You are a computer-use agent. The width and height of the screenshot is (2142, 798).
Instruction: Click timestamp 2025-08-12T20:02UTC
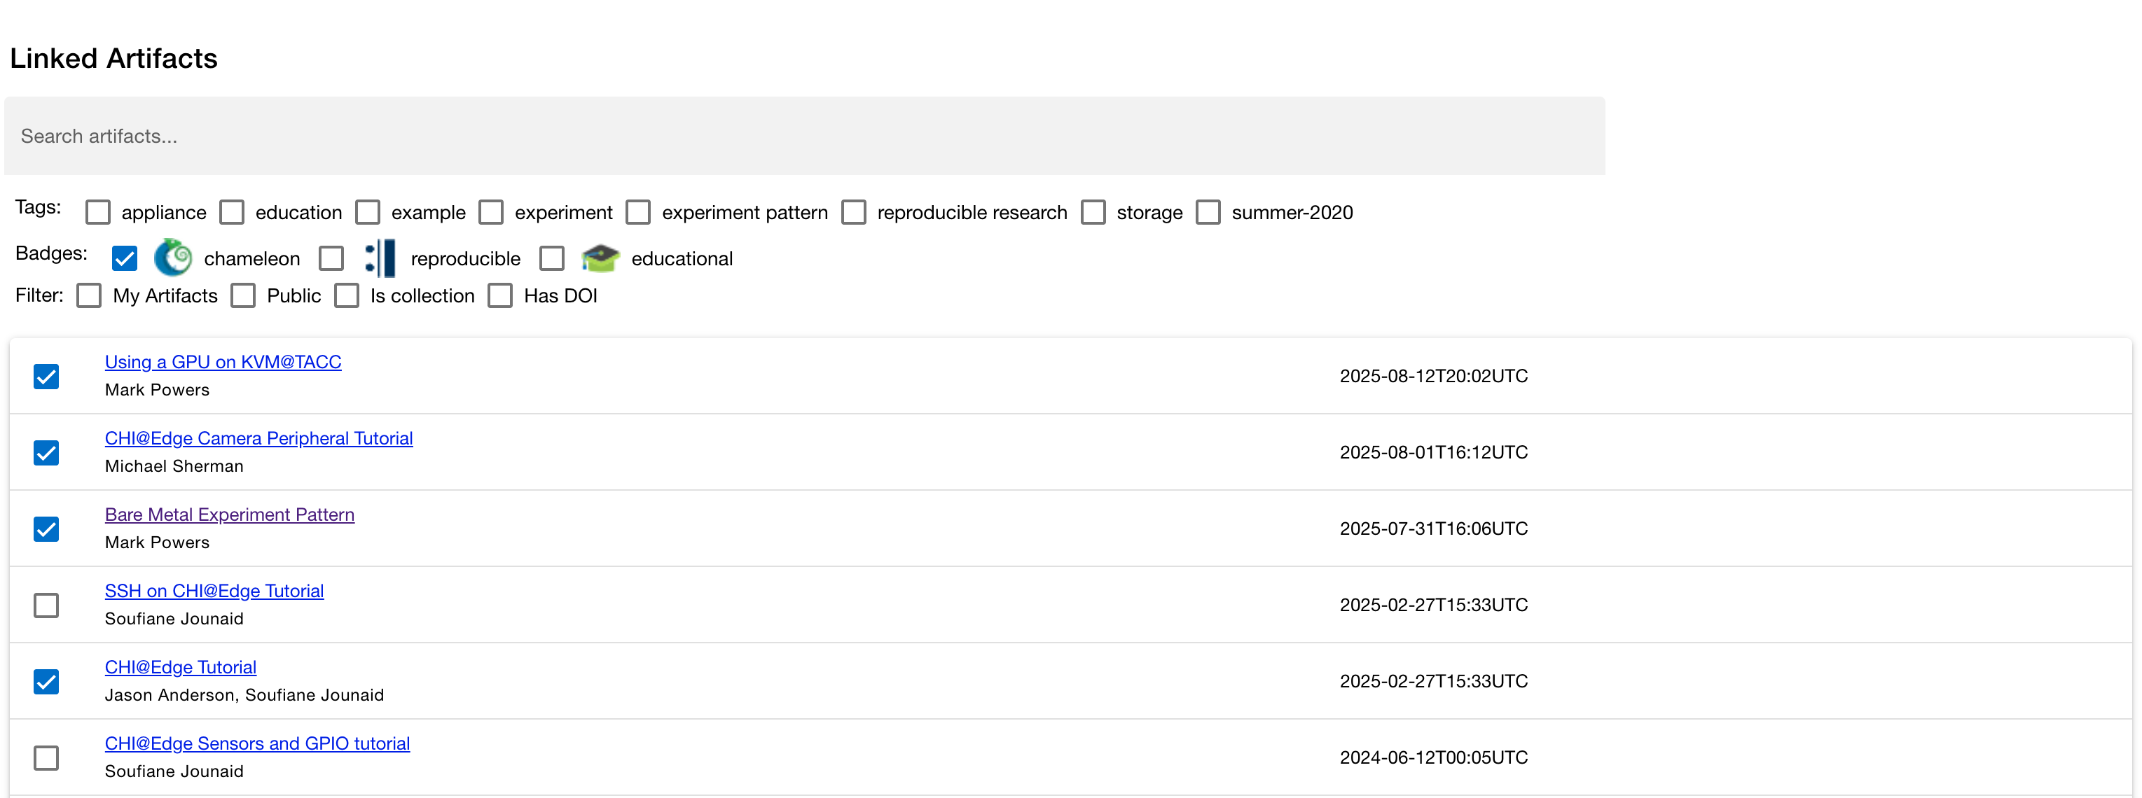click(x=1434, y=376)
